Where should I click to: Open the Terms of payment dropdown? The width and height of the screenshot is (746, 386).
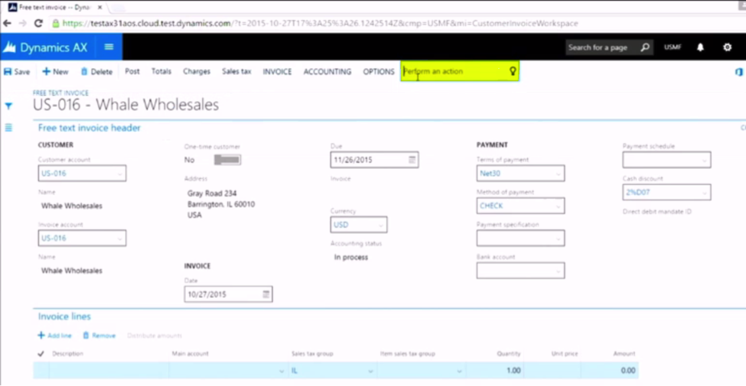(x=558, y=174)
